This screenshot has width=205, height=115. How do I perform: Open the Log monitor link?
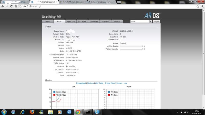coord(125,83)
